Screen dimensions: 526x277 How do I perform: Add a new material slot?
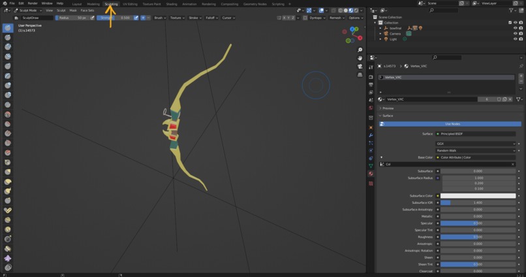[521, 76]
